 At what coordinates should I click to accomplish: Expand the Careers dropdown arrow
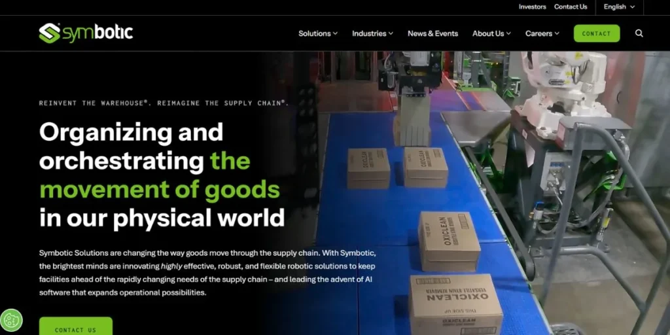[x=557, y=33]
